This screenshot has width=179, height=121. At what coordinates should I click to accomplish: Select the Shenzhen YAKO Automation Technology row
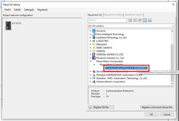(x=121, y=78)
